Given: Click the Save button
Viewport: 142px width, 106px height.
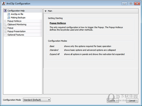Looking at the screenshot, I should 113,101.
